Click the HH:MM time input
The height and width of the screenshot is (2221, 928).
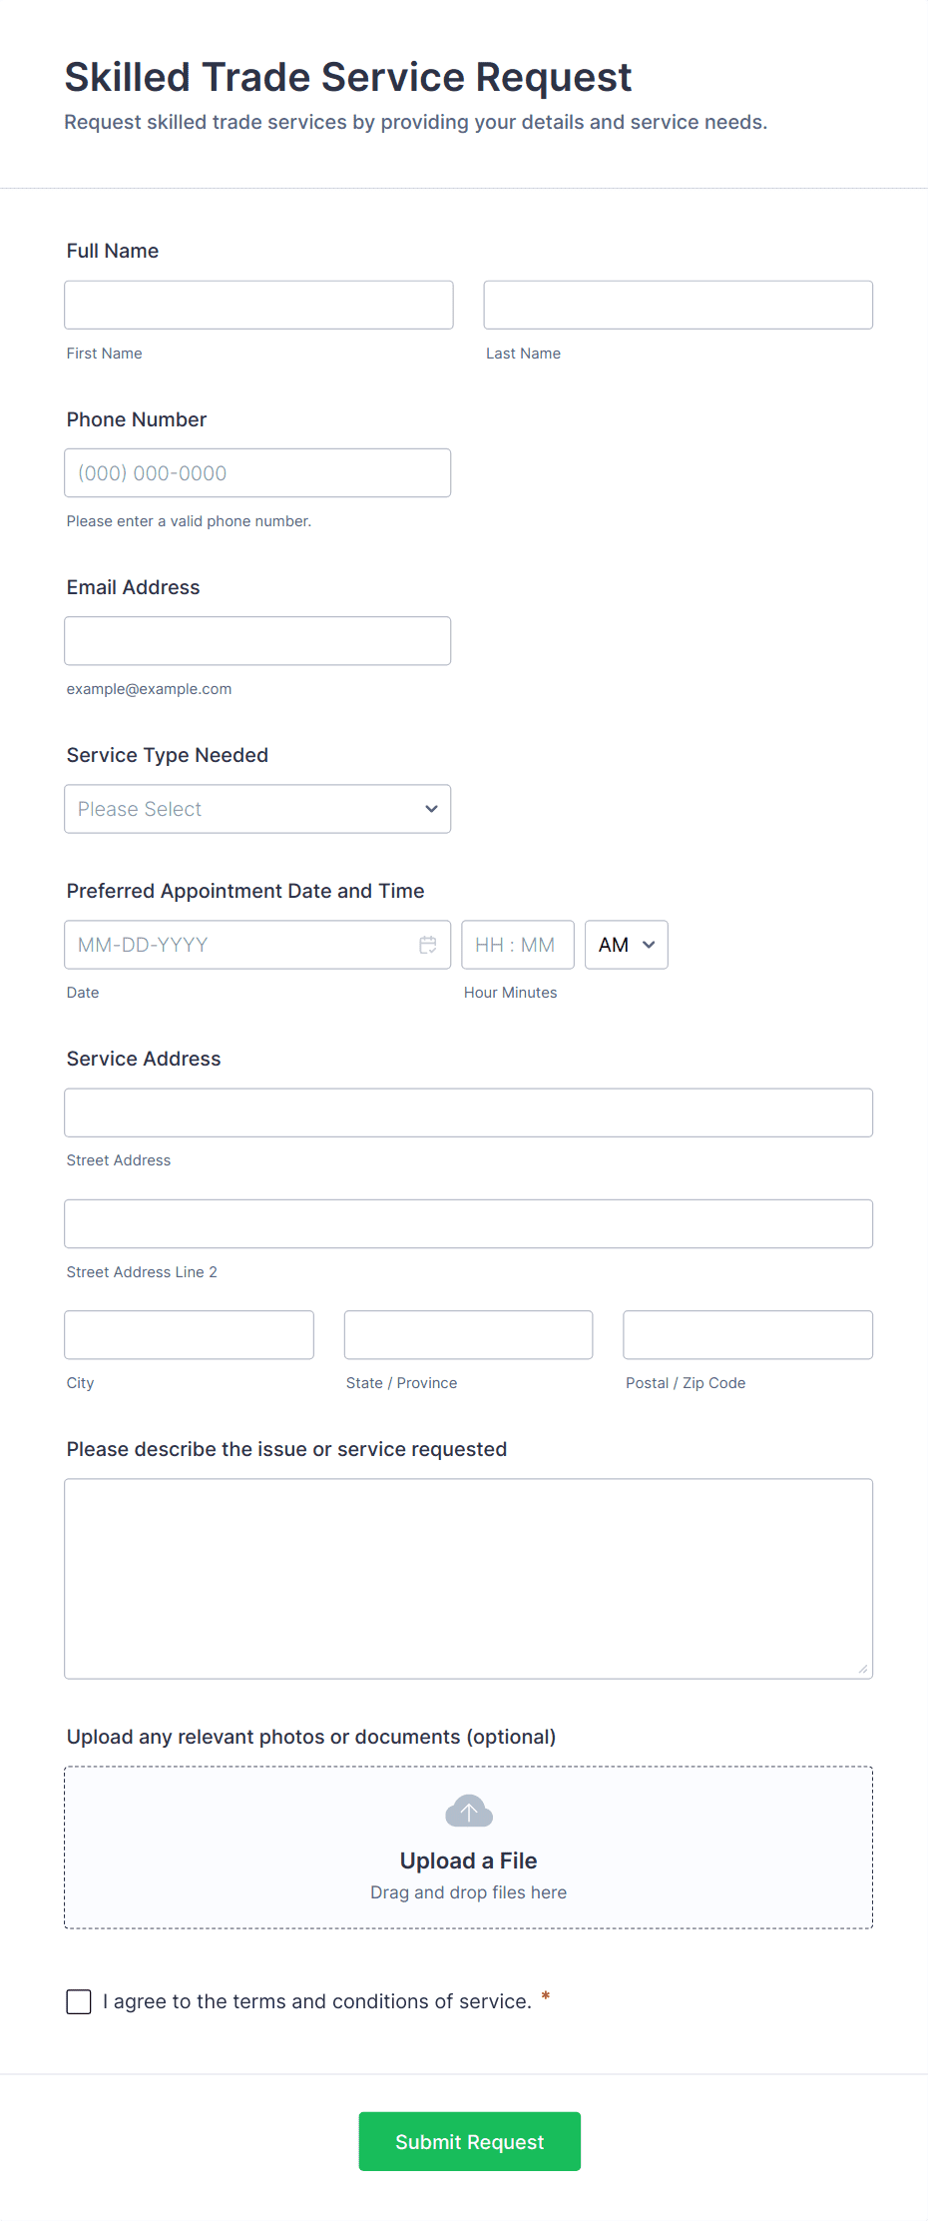[x=517, y=944]
